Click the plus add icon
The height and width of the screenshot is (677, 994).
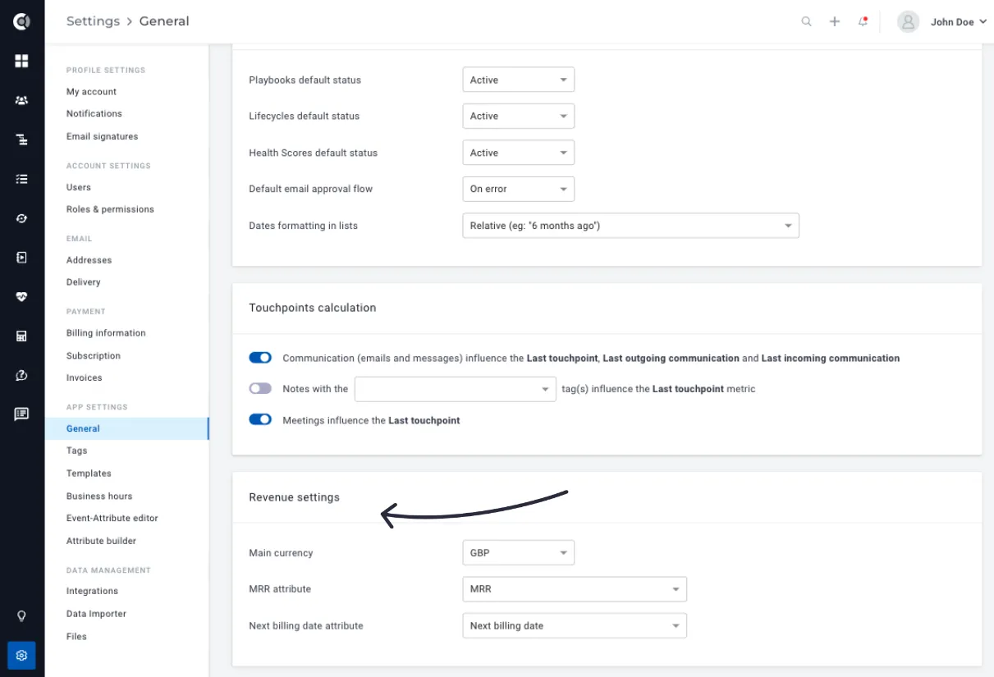[835, 22]
